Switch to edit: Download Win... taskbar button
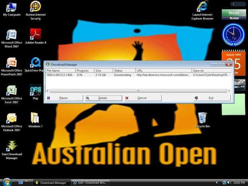Viewport: 248px width, 186px height. tap(91, 183)
